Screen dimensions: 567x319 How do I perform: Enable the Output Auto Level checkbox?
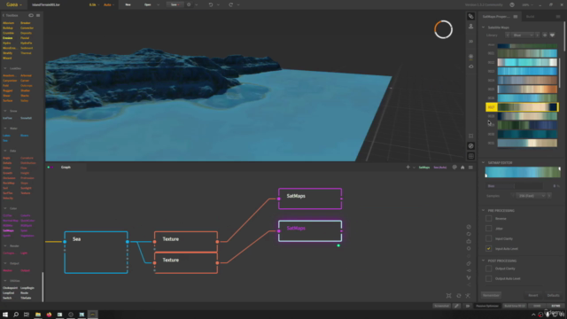(488, 279)
